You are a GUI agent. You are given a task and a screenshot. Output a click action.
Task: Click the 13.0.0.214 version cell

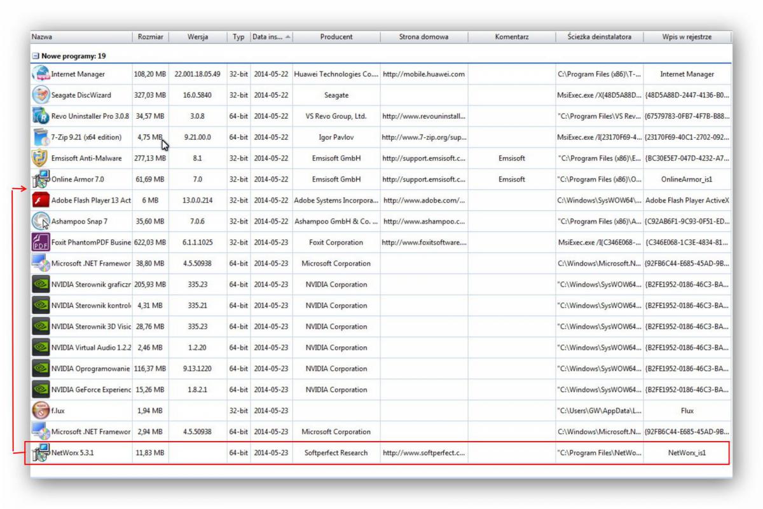click(198, 200)
